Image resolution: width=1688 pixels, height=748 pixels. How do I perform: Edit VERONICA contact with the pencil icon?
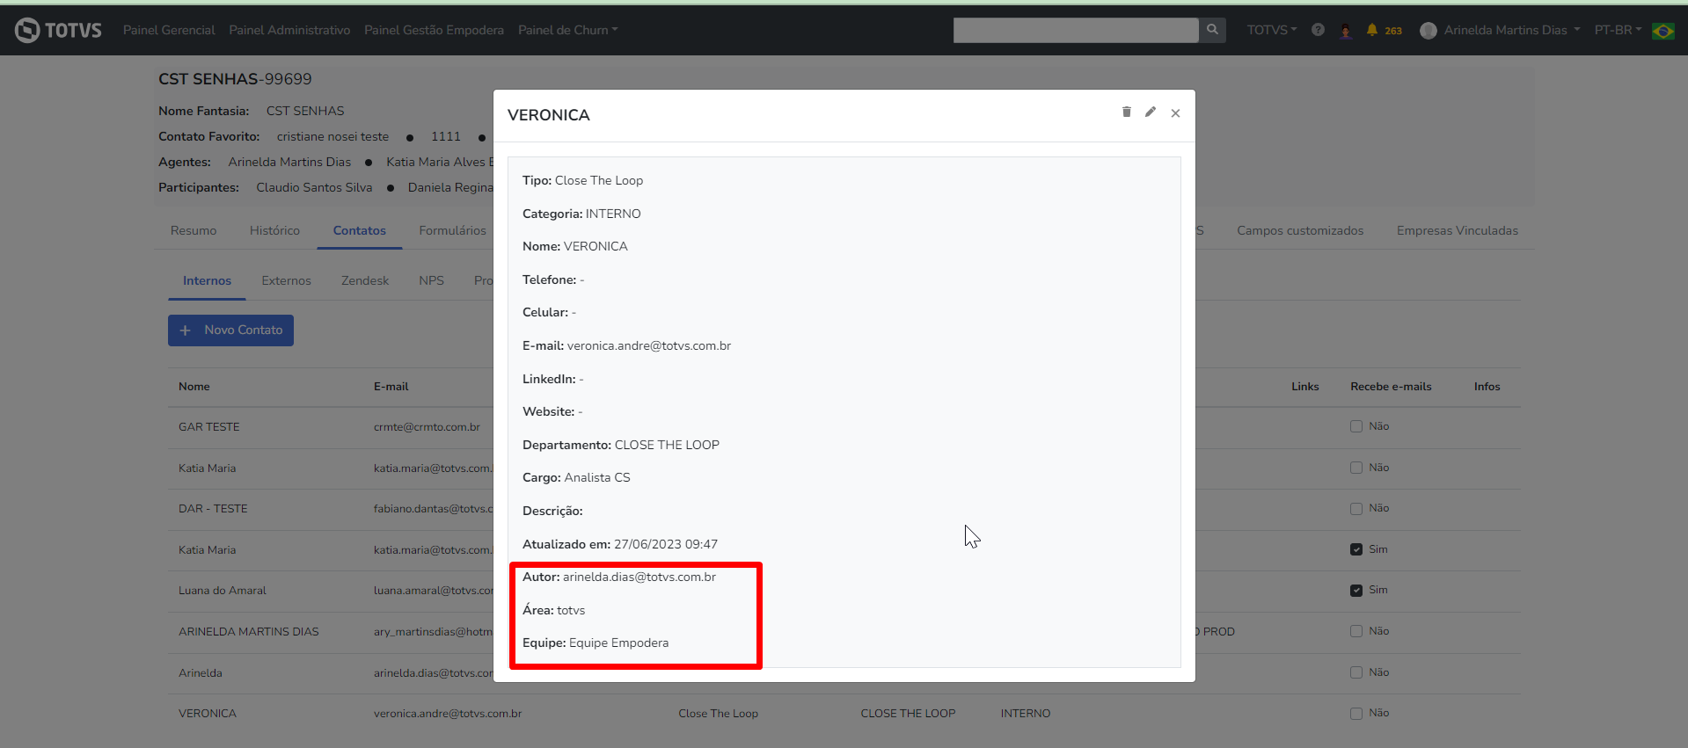point(1151,112)
